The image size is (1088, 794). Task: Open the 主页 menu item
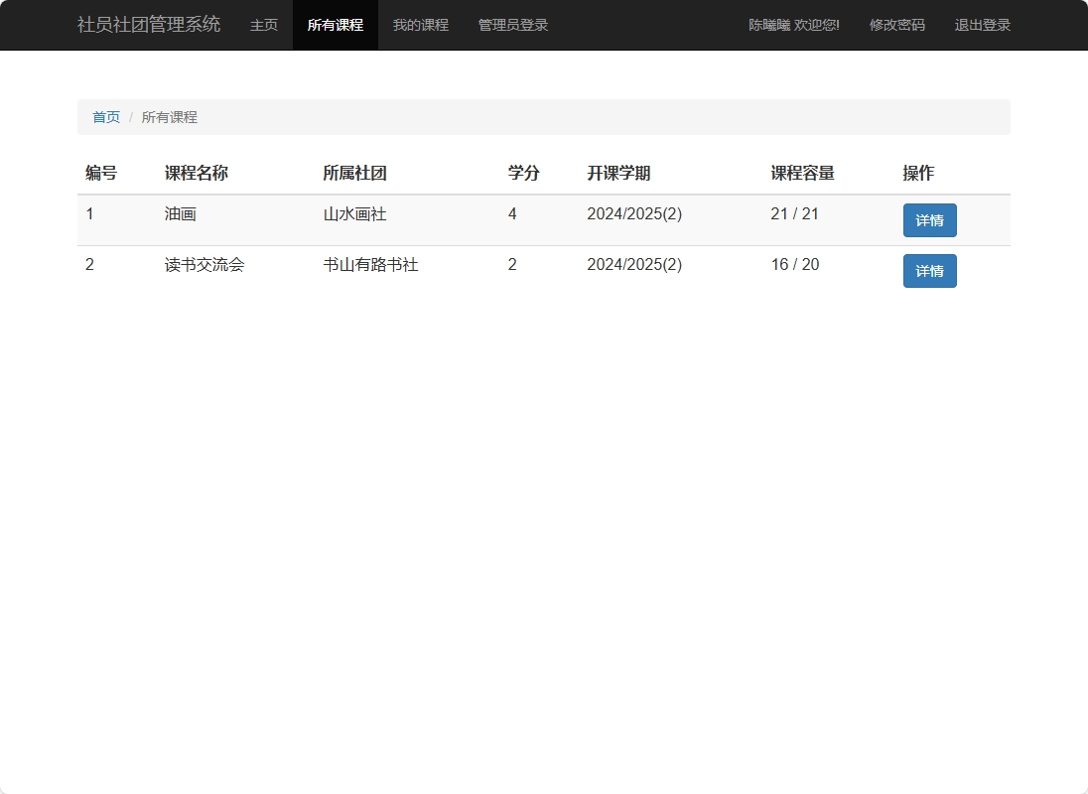coord(263,25)
